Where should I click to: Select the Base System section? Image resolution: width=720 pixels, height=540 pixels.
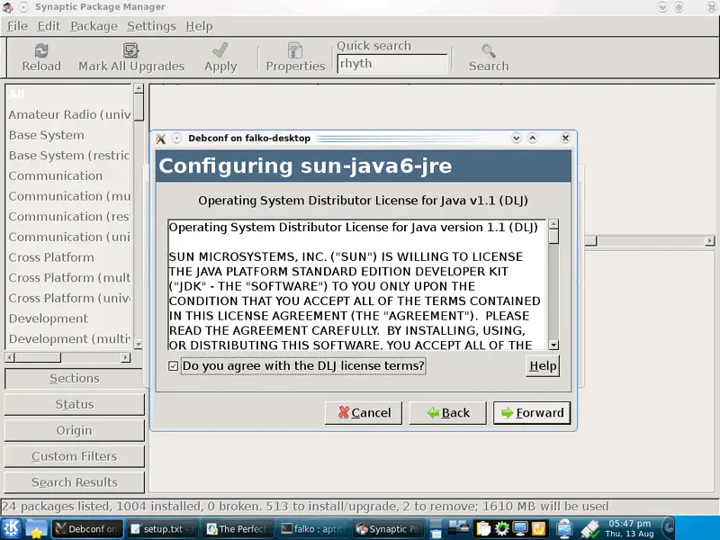pos(69,135)
